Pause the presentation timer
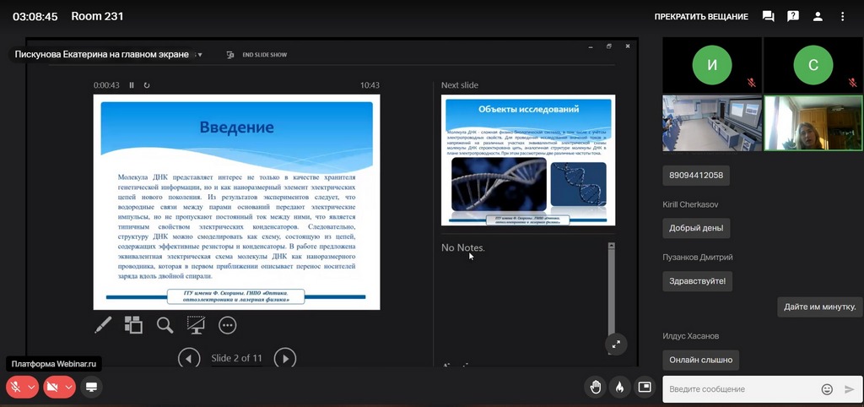This screenshot has height=407, width=864. 132,85
